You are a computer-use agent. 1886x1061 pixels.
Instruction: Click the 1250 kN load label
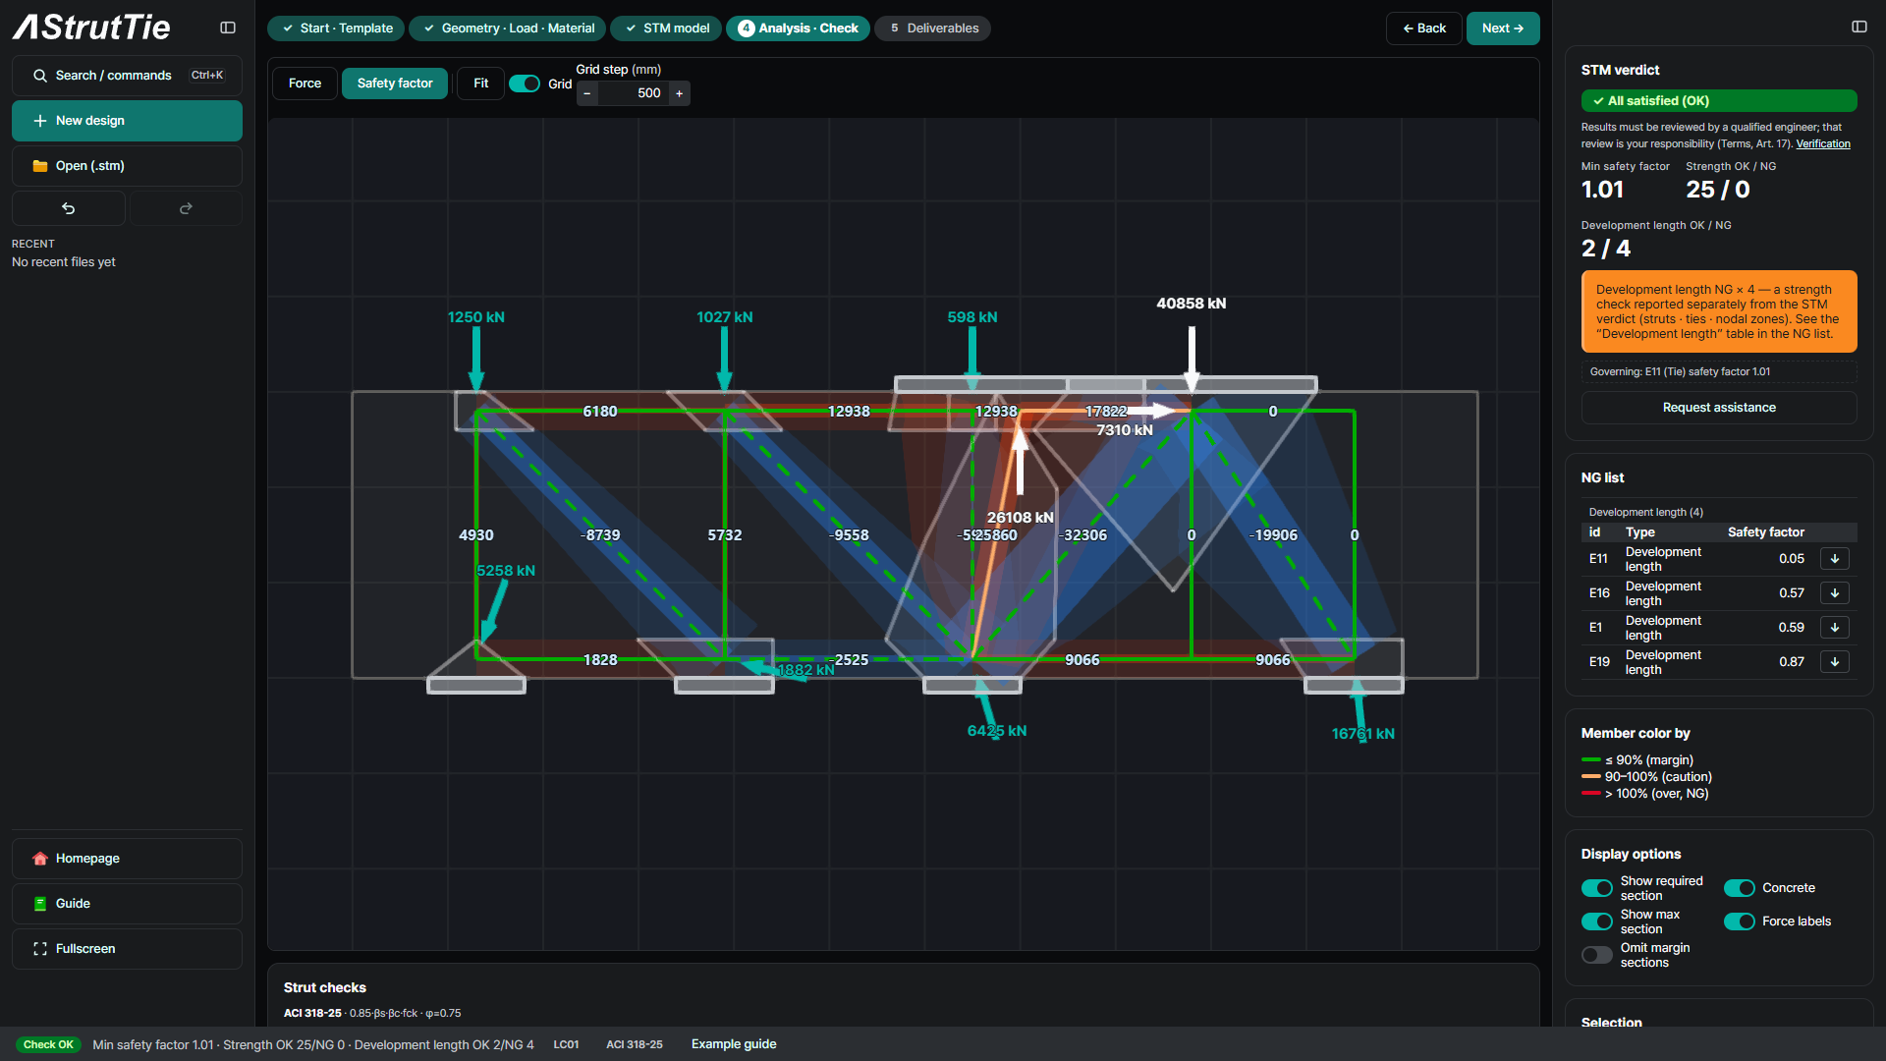476,317
